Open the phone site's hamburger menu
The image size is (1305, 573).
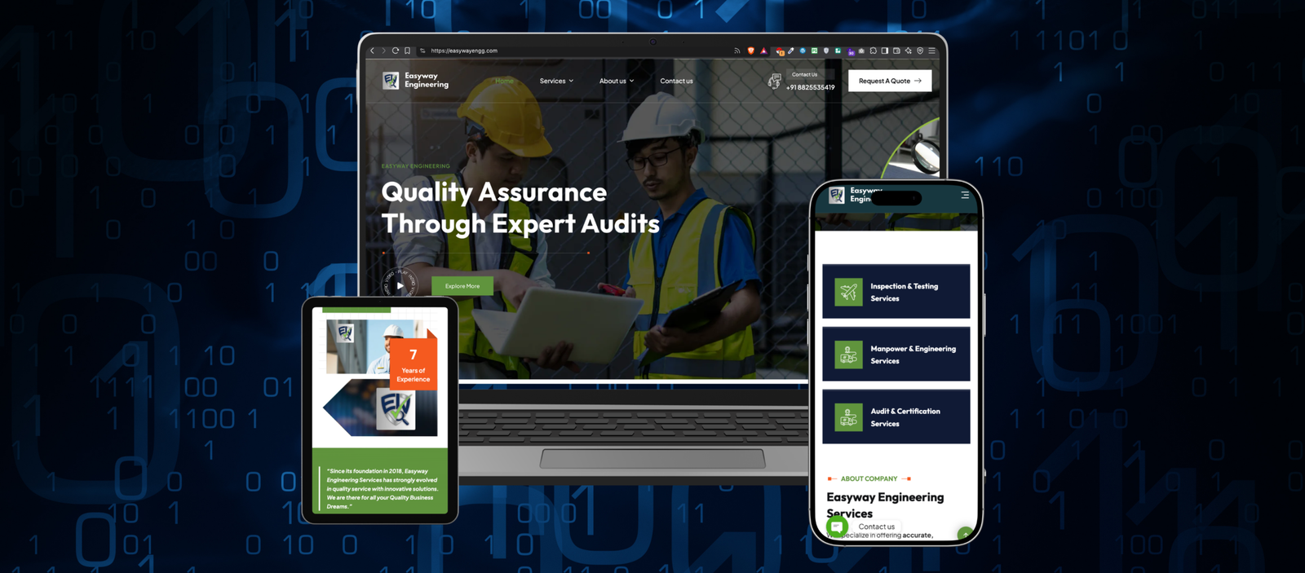click(x=965, y=195)
